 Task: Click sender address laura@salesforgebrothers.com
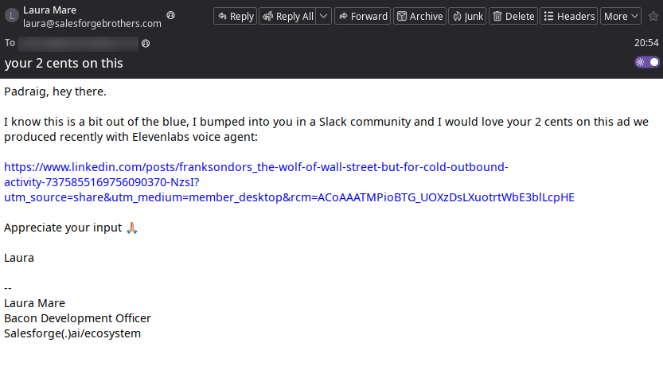point(92,24)
